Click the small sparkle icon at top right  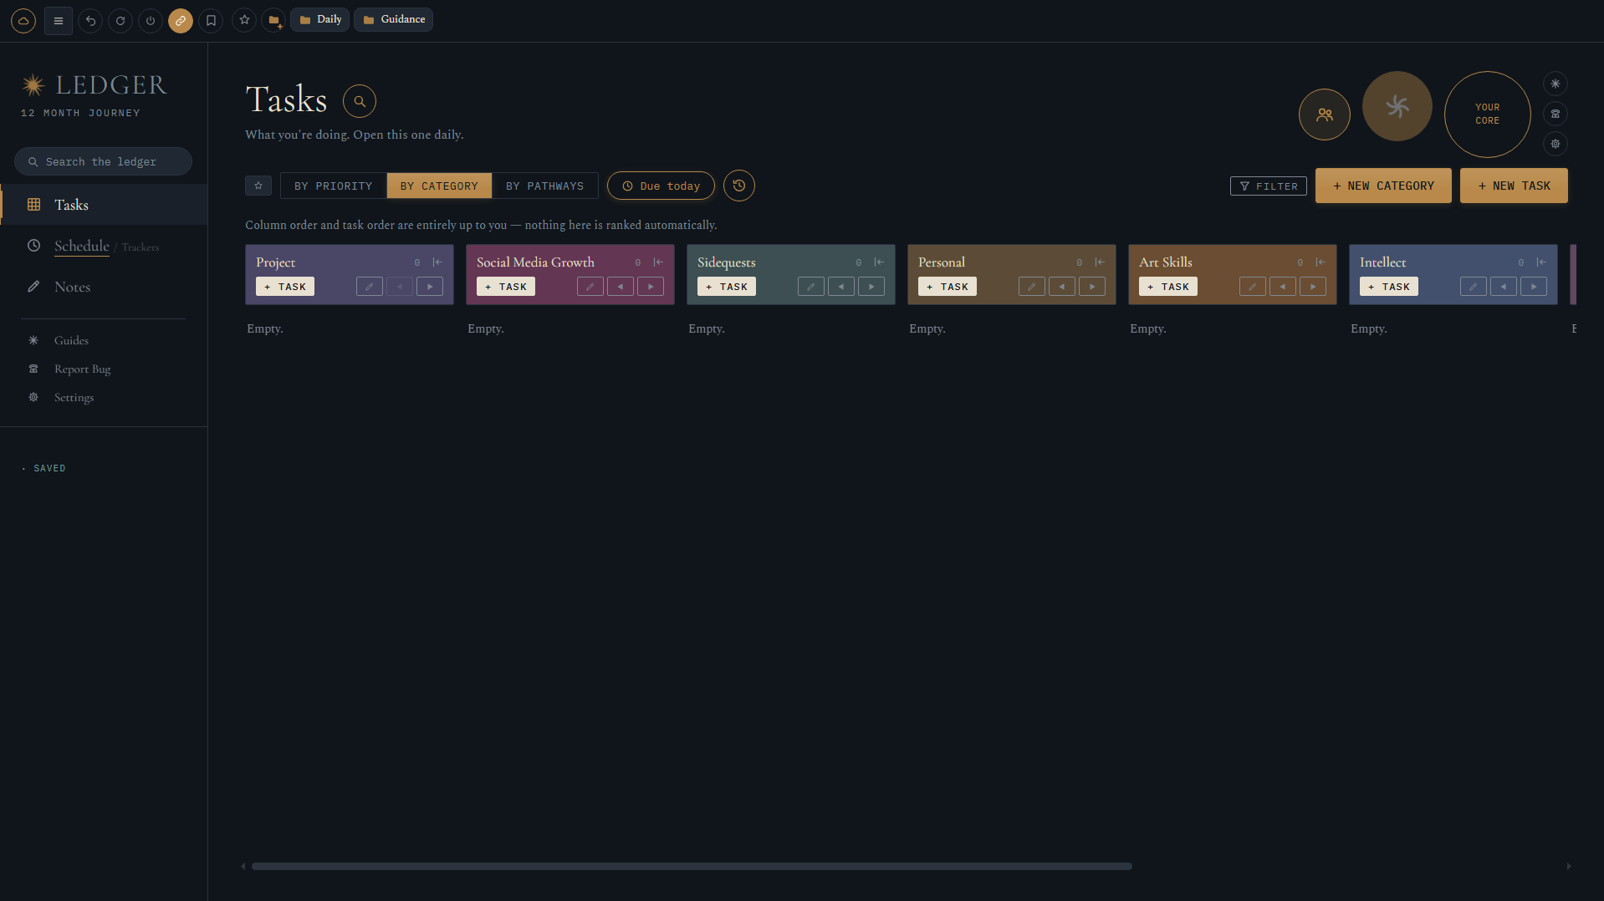click(x=1555, y=84)
